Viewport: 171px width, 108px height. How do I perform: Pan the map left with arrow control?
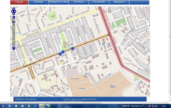(x=12, y=11)
